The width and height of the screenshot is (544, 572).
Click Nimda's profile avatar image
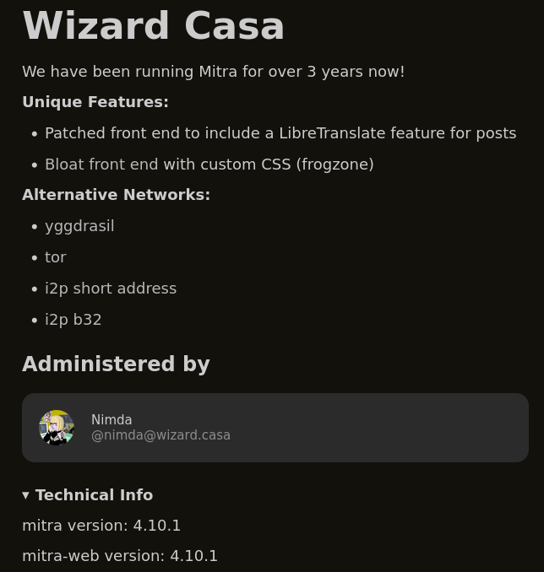pyautogui.click(x=57, y=428)
